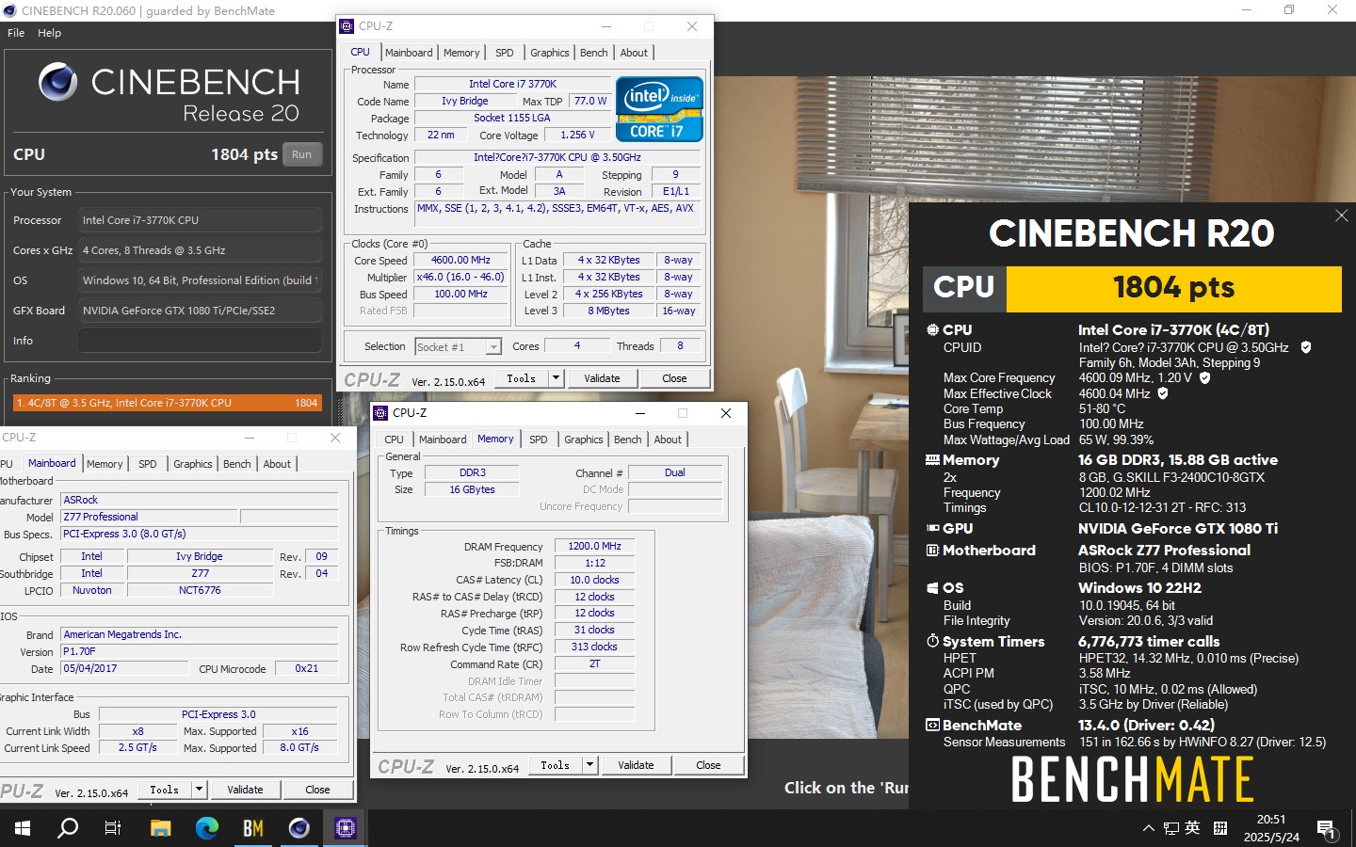The height and width of the screenshot is (847, 1356).
Task: Click the Run button in Cinebench
Action: [x=301, y=154]
